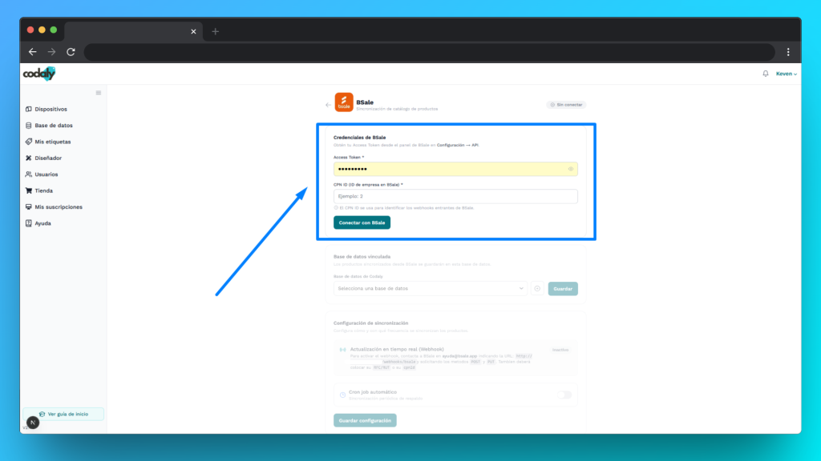Reload the page in browser
This screenshot has height=461, width=821.
click(x=71, y=52)
